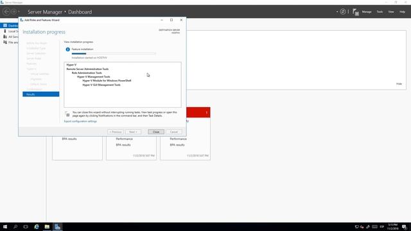
Task: Click the wizard Cancel button
Action: pos(174,132)
